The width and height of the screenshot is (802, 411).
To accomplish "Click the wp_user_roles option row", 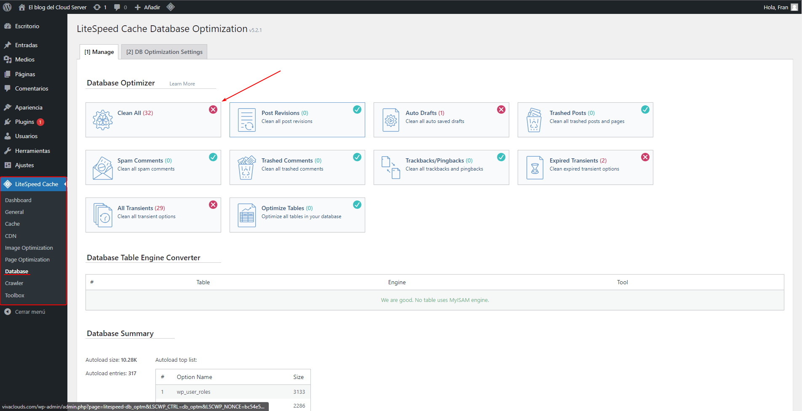I will pyautogui.click(x=233, y=392).
